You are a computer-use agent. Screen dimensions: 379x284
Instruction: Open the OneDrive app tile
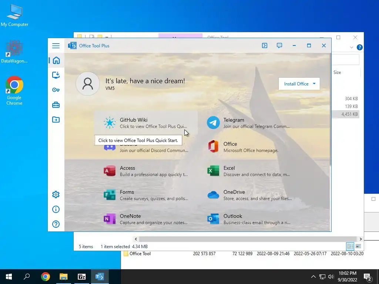pos(249,195)
